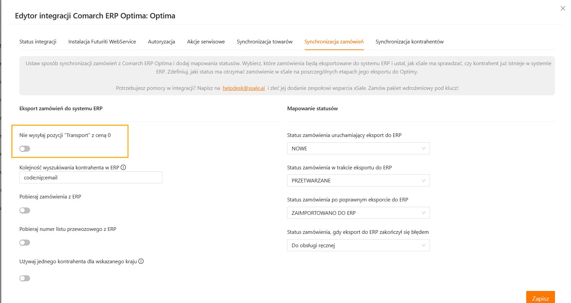Open the NOWE status dropdown
The width and height of the screenshot is (571, 303).
pos(358,148)
